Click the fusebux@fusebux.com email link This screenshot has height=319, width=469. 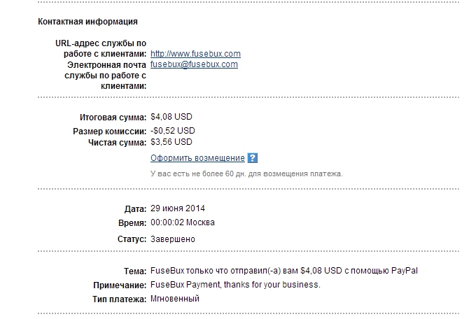(194, 64)
